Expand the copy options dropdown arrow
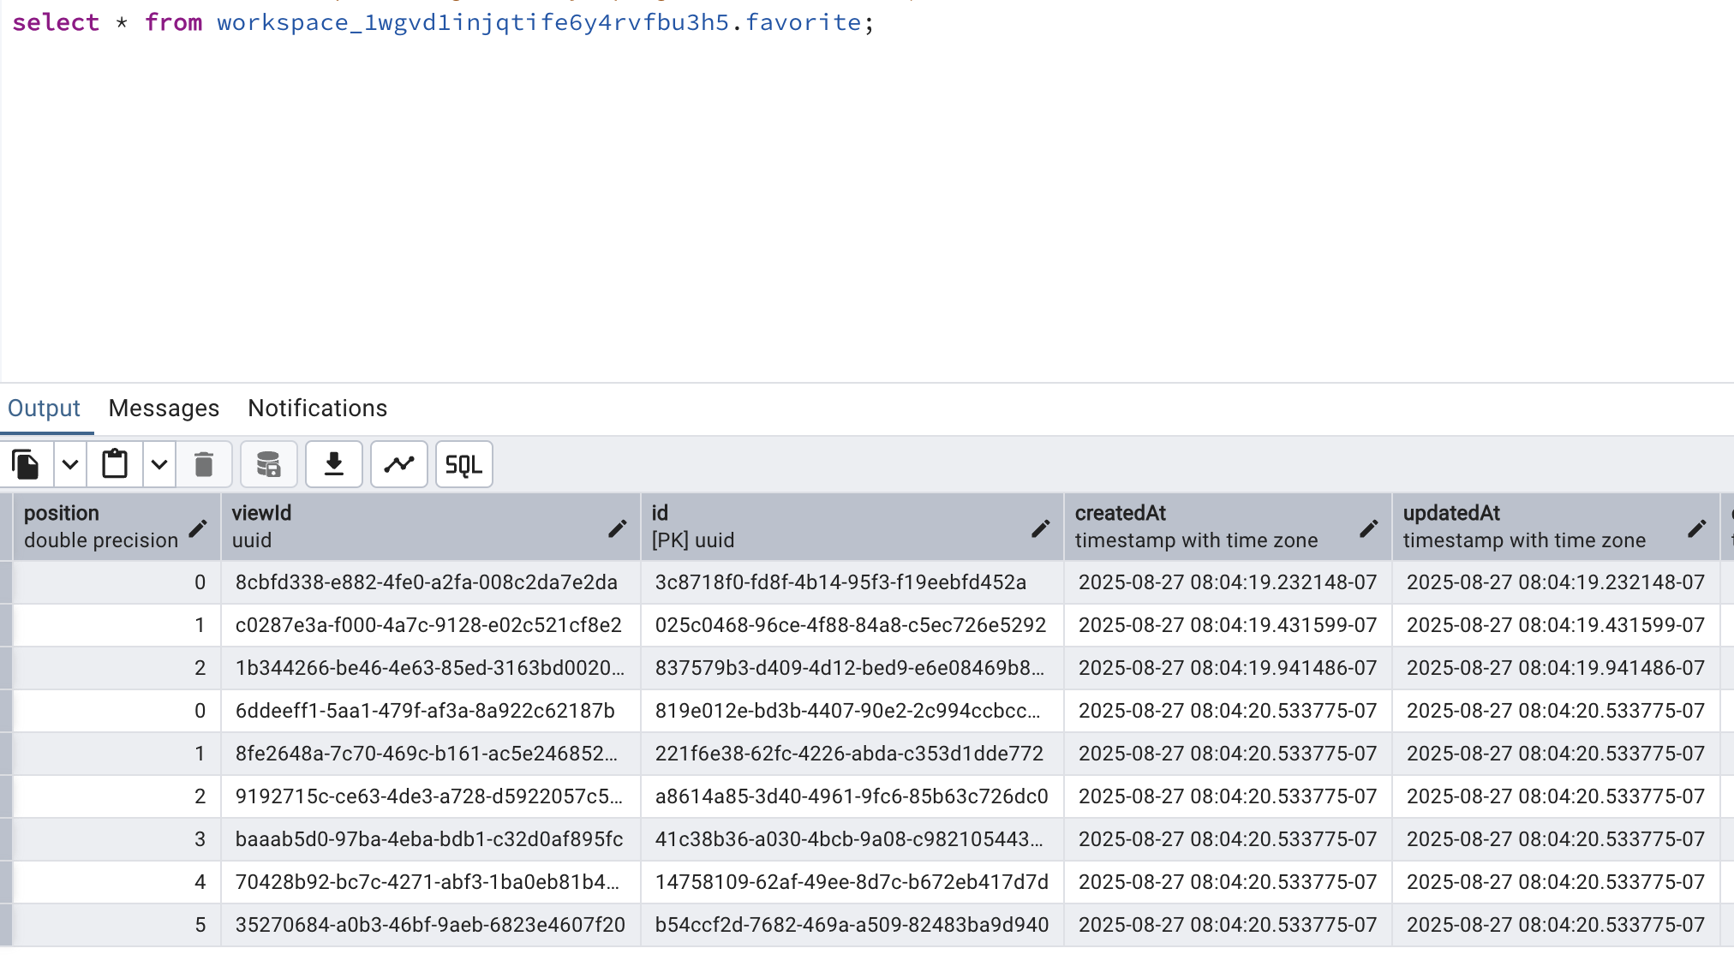This screenshot has width=1734, height=978. coord(70,465)
